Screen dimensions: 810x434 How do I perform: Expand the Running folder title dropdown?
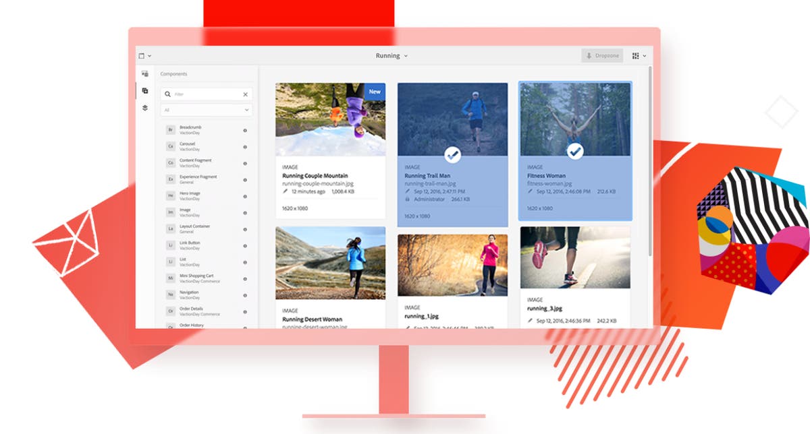tap(391, 56)
